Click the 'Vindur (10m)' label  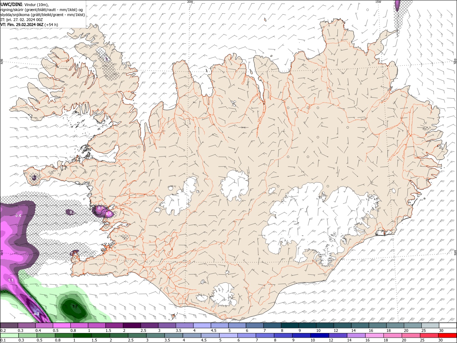36,4
